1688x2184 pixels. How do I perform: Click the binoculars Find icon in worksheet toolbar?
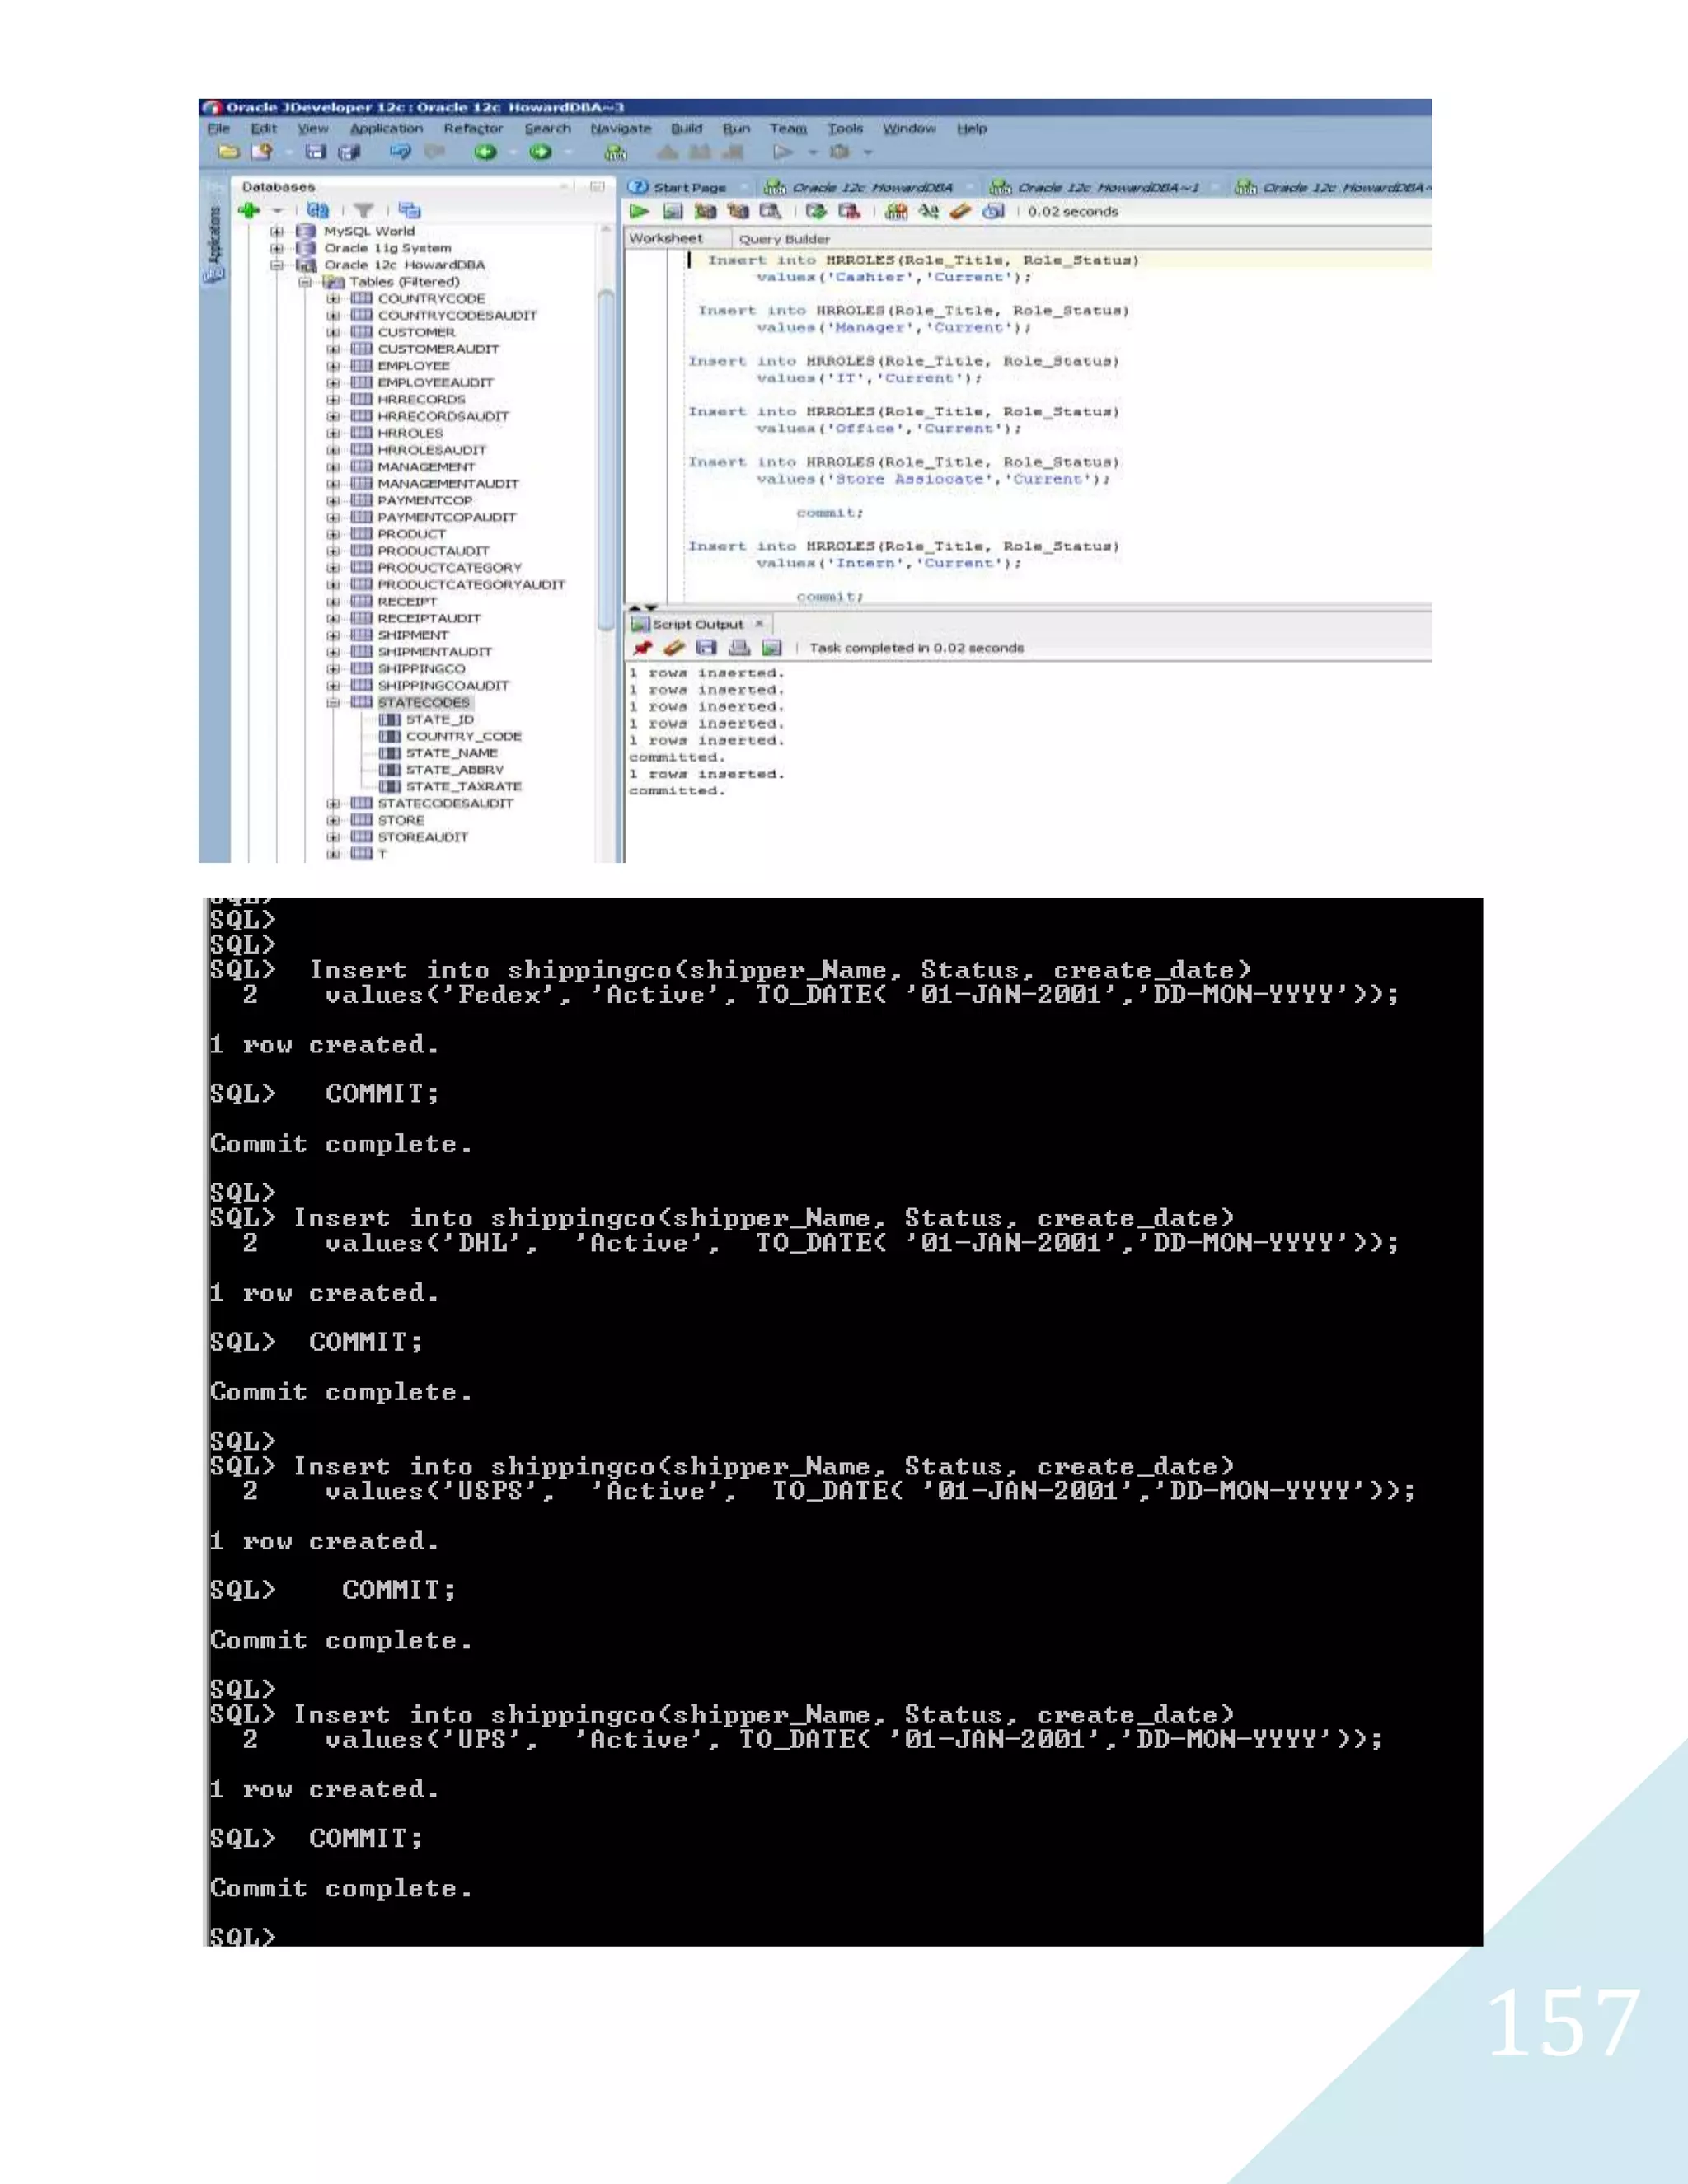929,211
